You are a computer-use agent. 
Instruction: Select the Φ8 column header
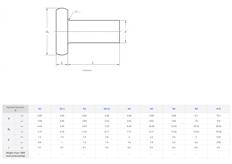coord(196,109)
